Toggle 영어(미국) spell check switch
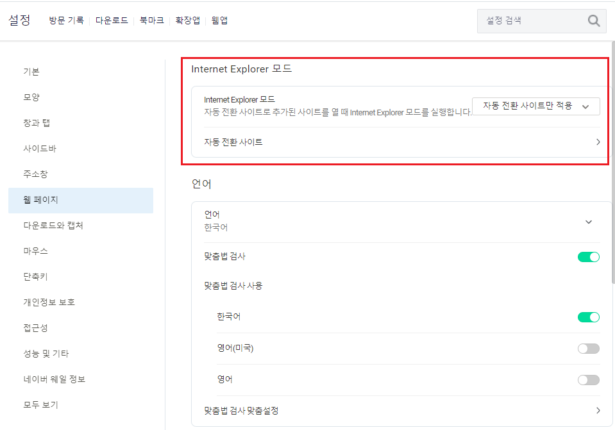This screenshot has height=430, width=615. (588, 349)
